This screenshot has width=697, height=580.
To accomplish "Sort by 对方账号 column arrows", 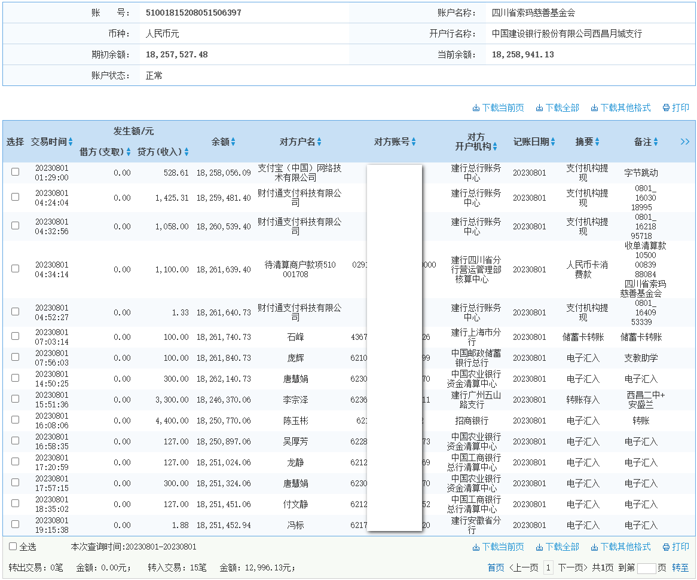I will click(414, 142).
